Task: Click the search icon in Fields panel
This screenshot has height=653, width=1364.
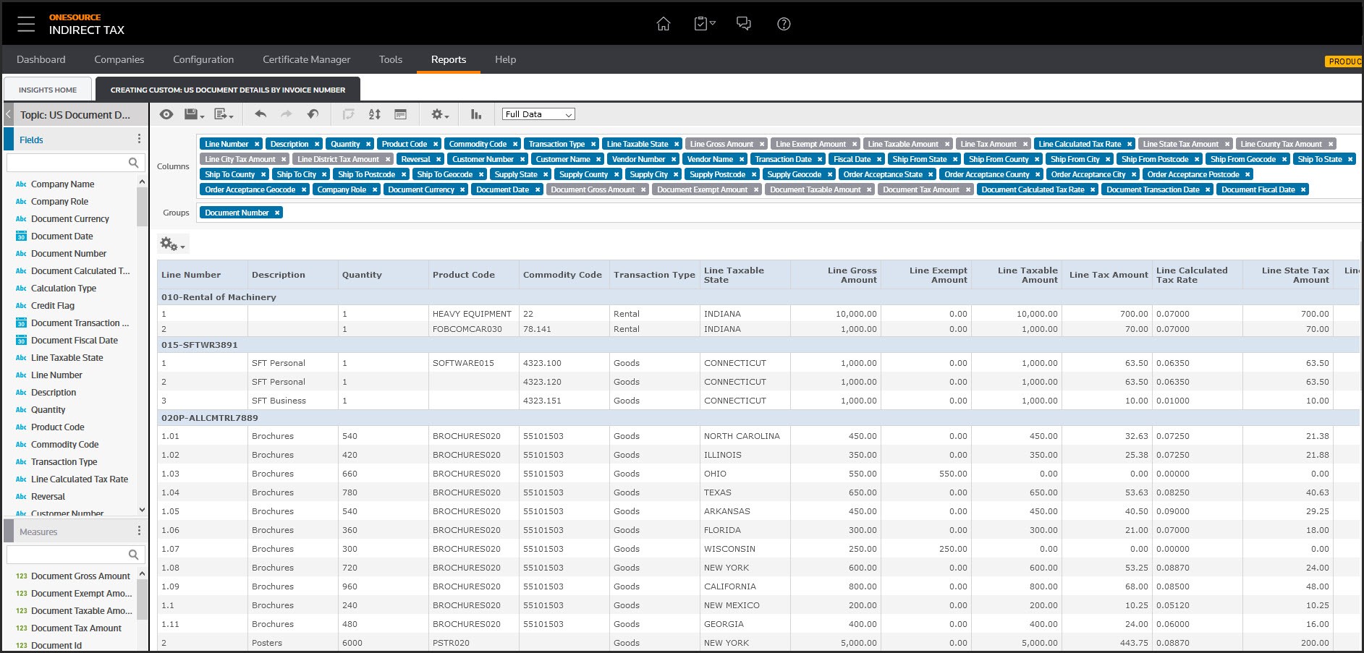Action: 133,163
